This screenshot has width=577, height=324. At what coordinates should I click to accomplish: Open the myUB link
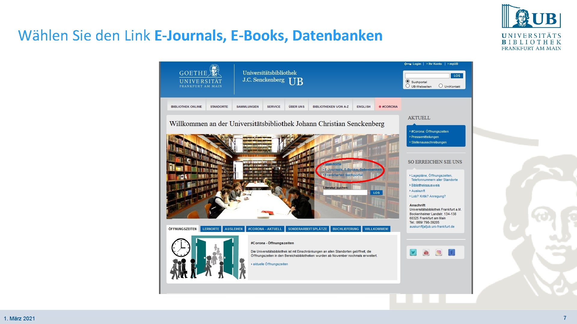tap(453, 64)
